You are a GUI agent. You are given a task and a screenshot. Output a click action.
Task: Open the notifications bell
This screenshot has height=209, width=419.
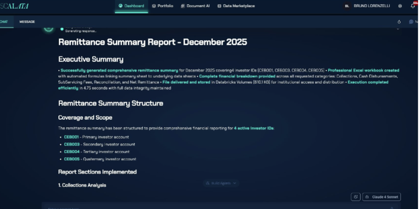point(413,6)
